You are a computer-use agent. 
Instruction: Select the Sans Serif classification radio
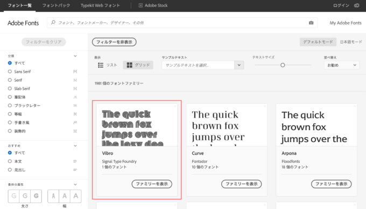(10, 71)
